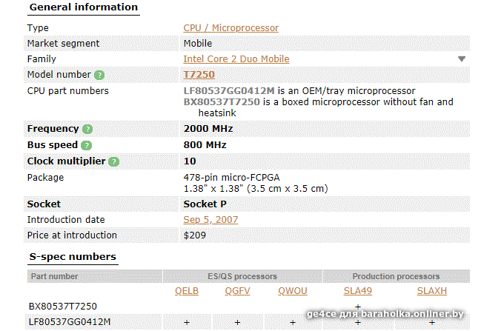Click help icon beside Model number
481x331 pixels.
coord(99,75)
